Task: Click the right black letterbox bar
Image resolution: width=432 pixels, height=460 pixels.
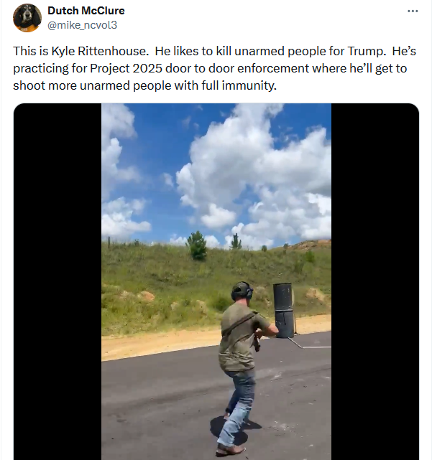Action: pos(375,281)
